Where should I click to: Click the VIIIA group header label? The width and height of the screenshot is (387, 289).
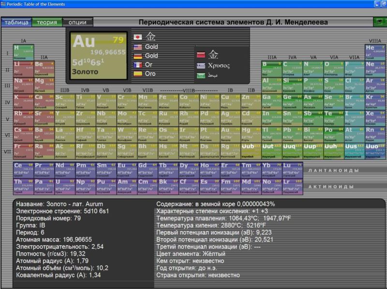[375, 41]
